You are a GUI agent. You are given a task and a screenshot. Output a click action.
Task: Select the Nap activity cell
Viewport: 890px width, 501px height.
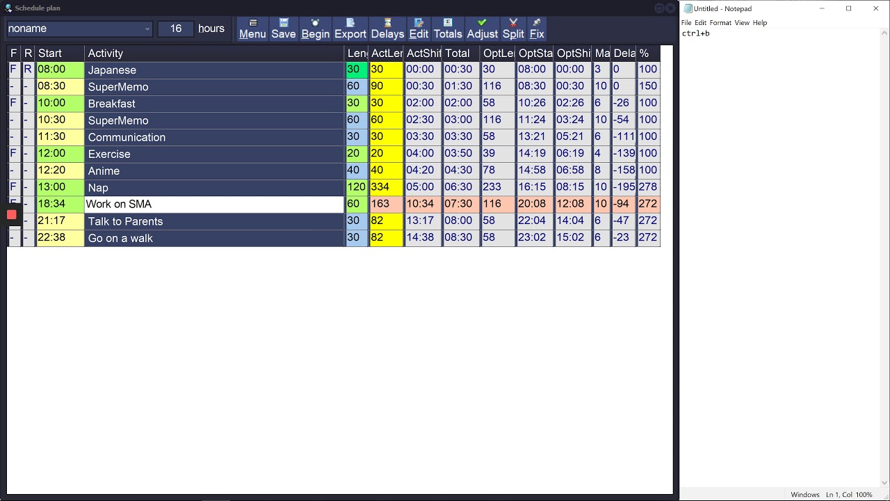[x=214, y=187]
